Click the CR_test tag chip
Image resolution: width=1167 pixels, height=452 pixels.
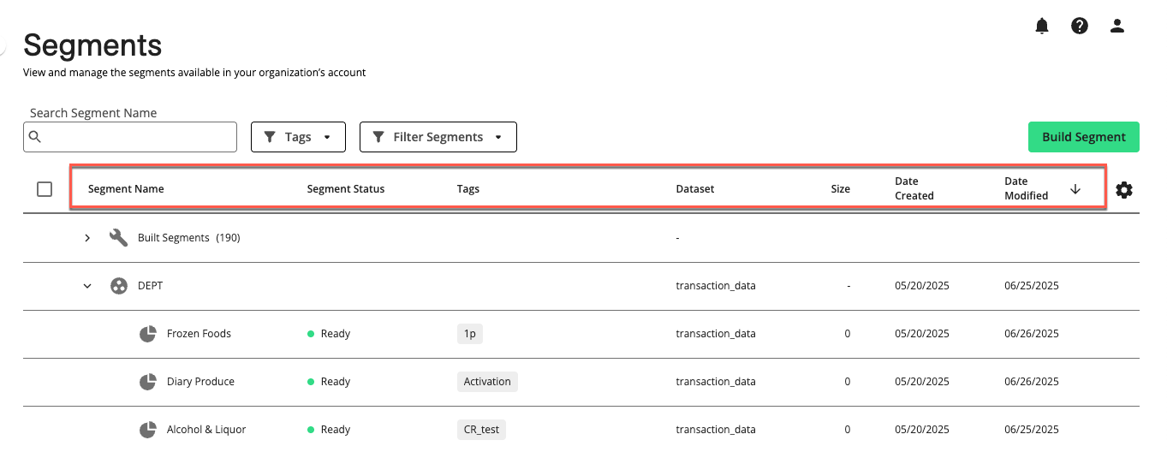tap(481, 430)
